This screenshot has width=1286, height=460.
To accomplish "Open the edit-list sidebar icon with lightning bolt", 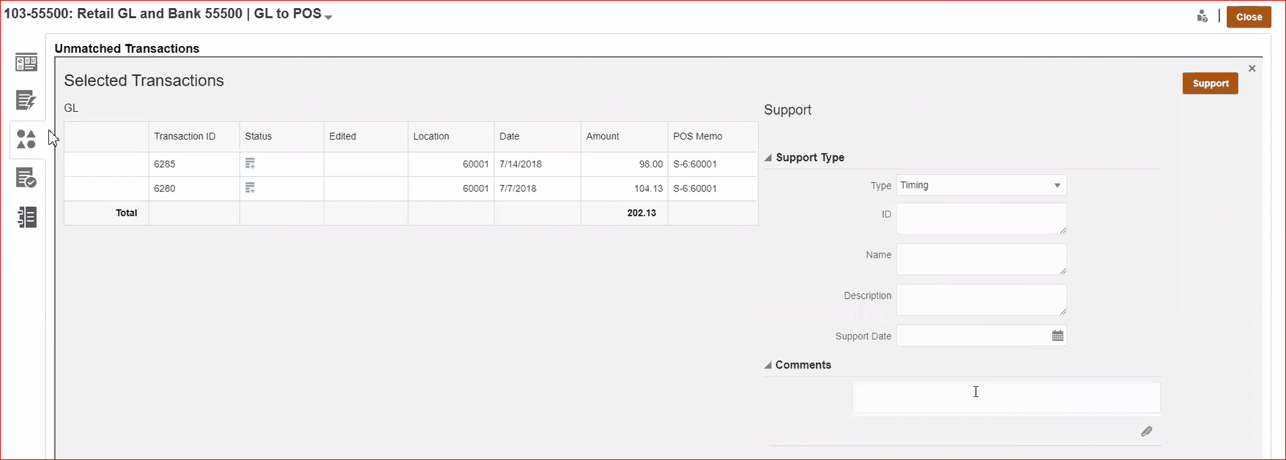I will tap(26, 100).
